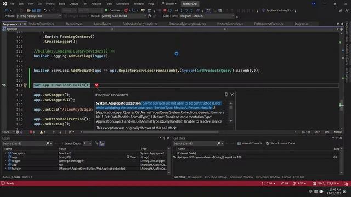This screenshot has width=351, height=197.
Task: Expand the app variable in Locals
Action: tap(5, 165)
